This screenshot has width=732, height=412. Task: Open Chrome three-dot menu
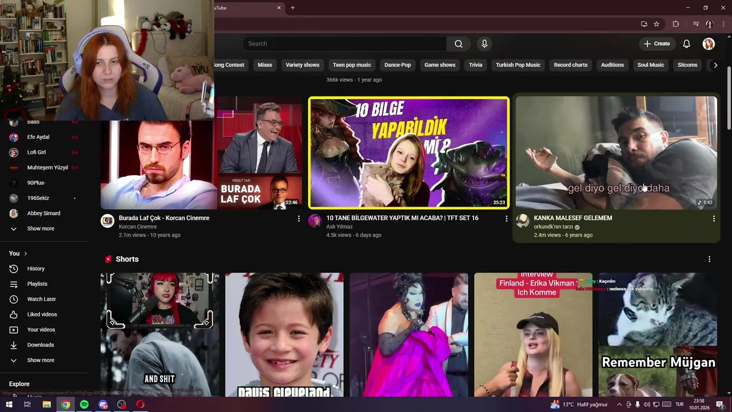click(723, 24)
